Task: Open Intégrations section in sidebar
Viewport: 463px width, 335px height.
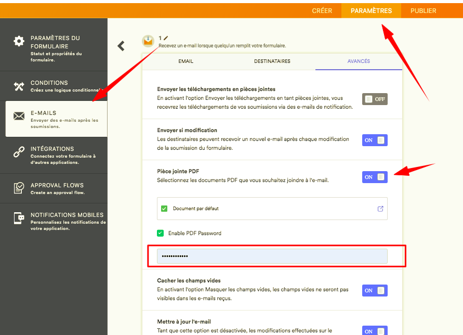Action: click(54, 155)
